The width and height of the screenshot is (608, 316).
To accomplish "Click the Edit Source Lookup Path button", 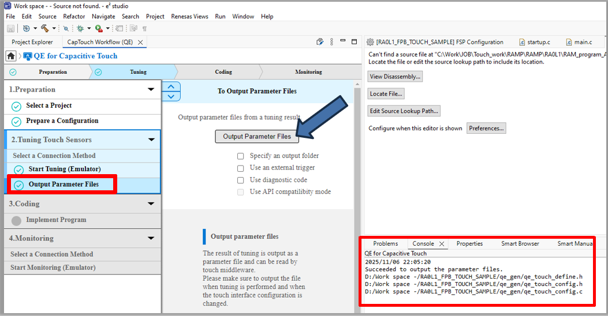I will 404,111.
